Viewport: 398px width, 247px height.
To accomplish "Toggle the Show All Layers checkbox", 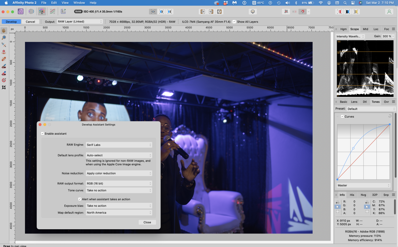I will pyautogui.click(x=234, y=22).
